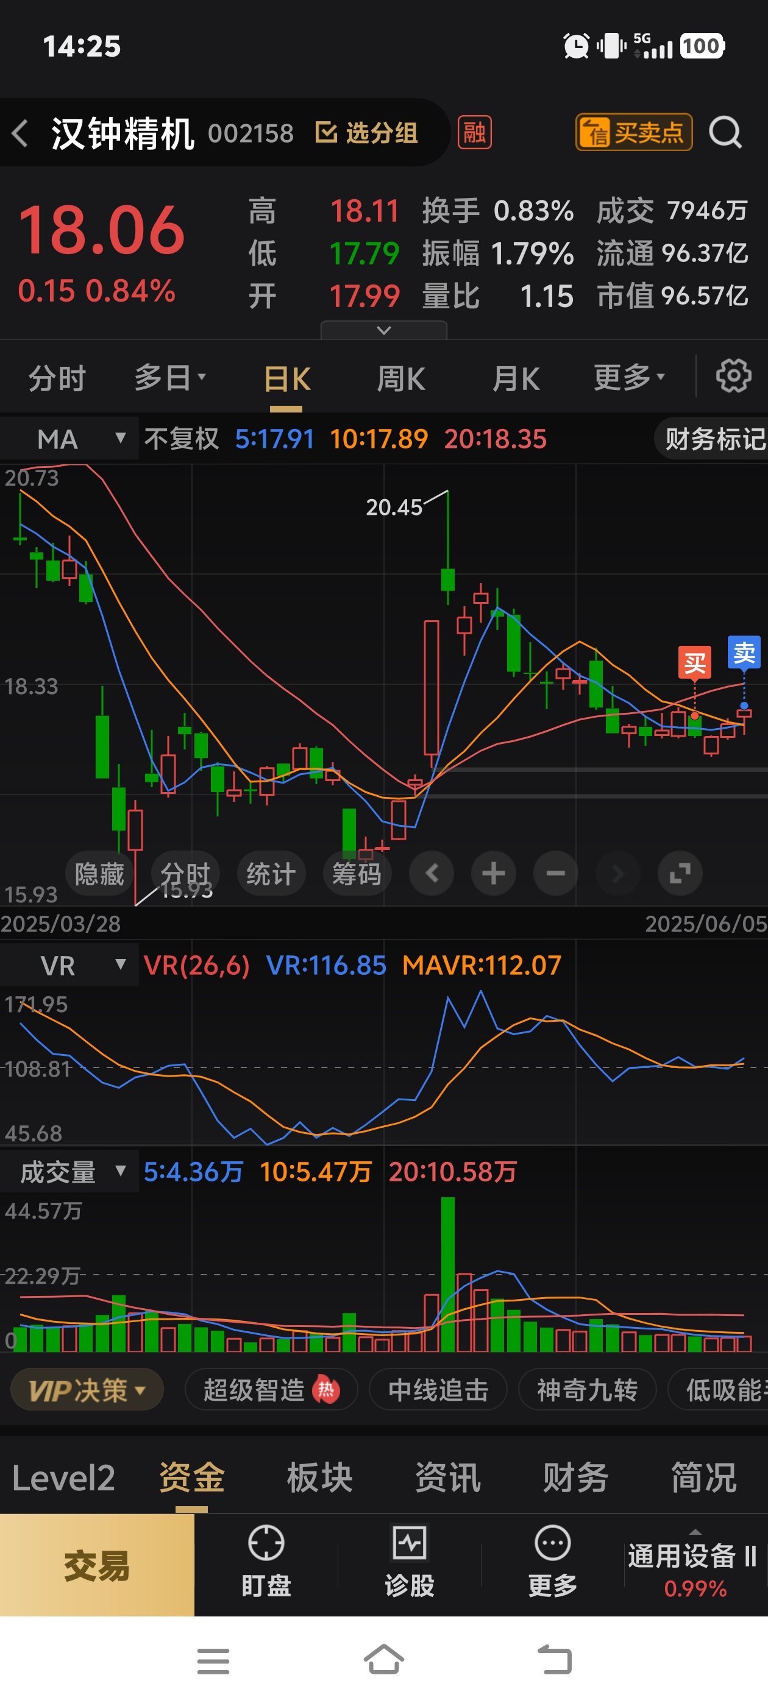Image resolution: width=768 pixels, height=1706 pixels.
Task: Tap the MA5 value 5:17.91
Action: click(274, 439)
